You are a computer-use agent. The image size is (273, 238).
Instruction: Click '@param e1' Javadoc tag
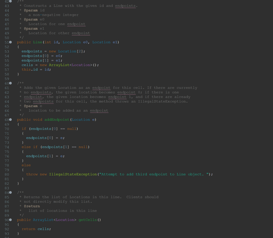pyautogui.click(x=34, y=28)
